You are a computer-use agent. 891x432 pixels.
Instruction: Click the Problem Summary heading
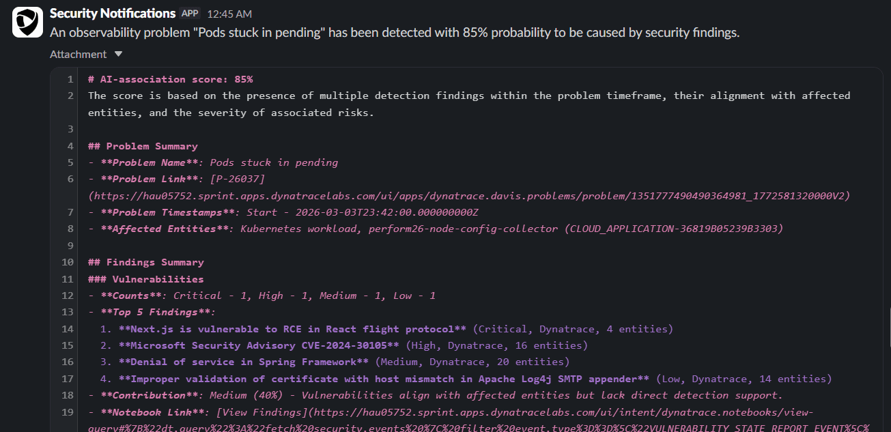(x=143, y=145)
